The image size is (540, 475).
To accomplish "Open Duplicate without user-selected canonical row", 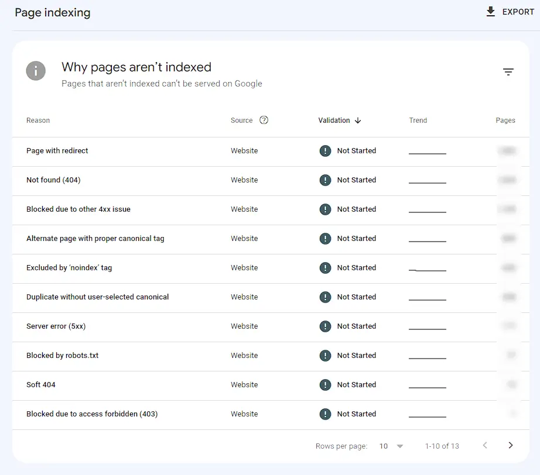I will [271, 298].
